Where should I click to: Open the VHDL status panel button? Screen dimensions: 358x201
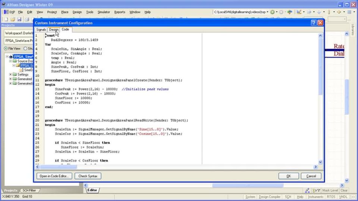[343, 197]
